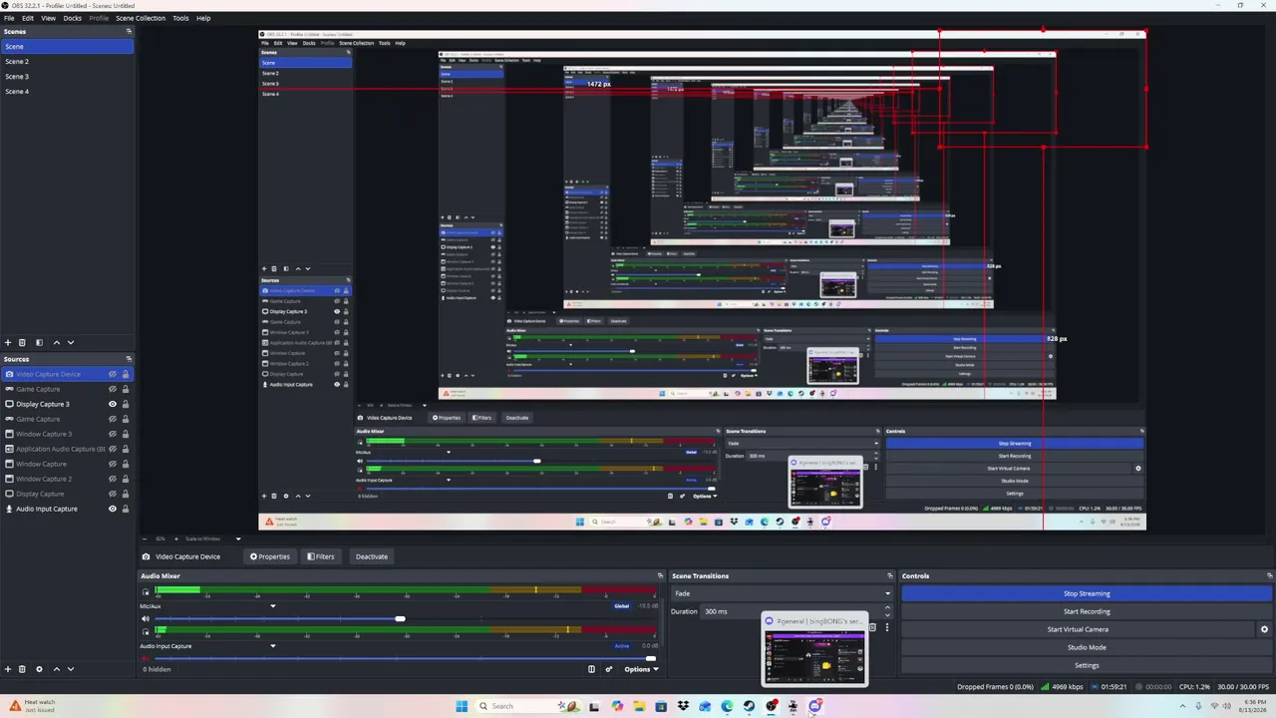Open Audio Input Capture device dropdown arrow
The height and width of the screenshot is (718, 1276).
coord(273,645)
